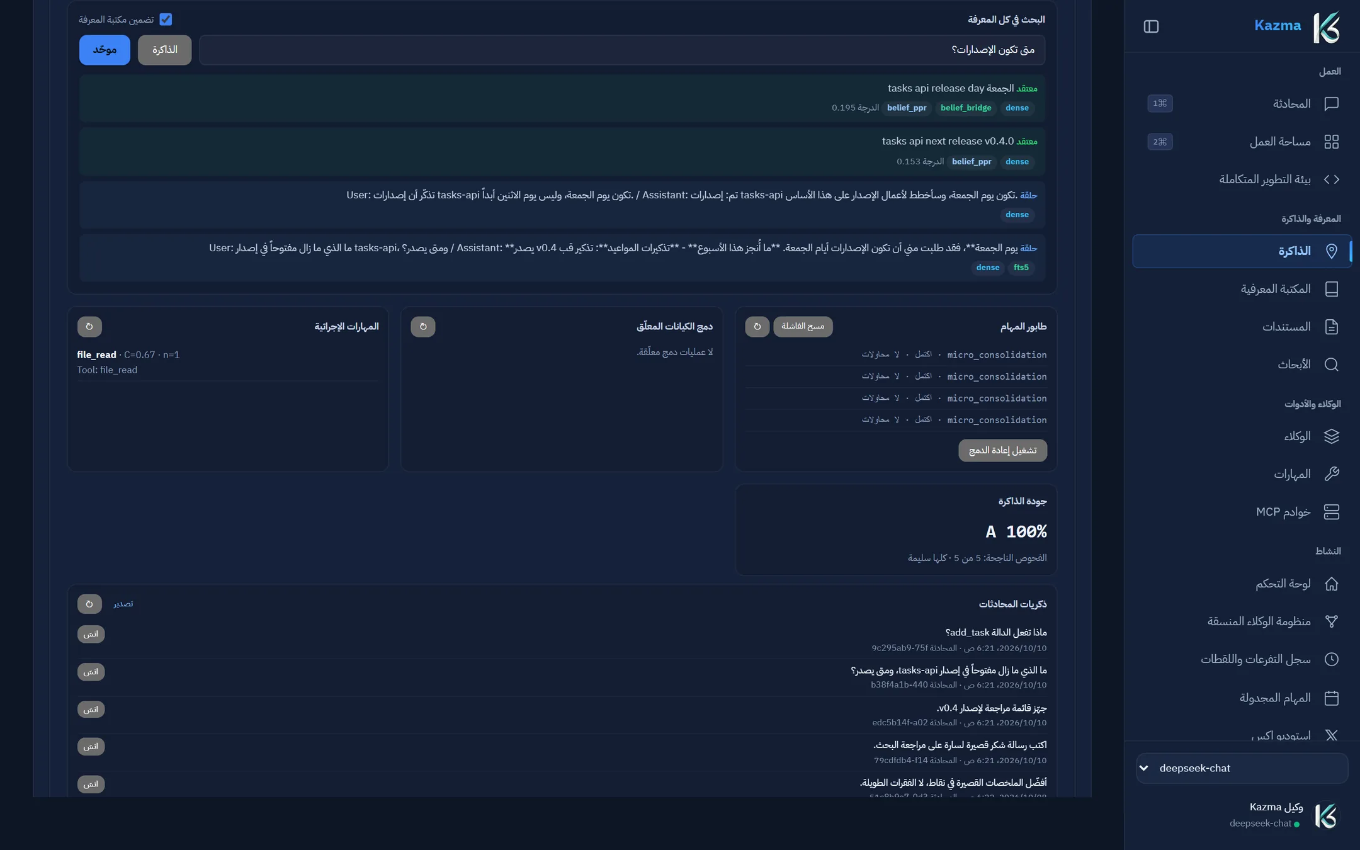Image resolution: width=1360 pixels, height=850 pixels.
Task: Click the Kazma logo in sidebar header
Action: tap(1326, 27)
